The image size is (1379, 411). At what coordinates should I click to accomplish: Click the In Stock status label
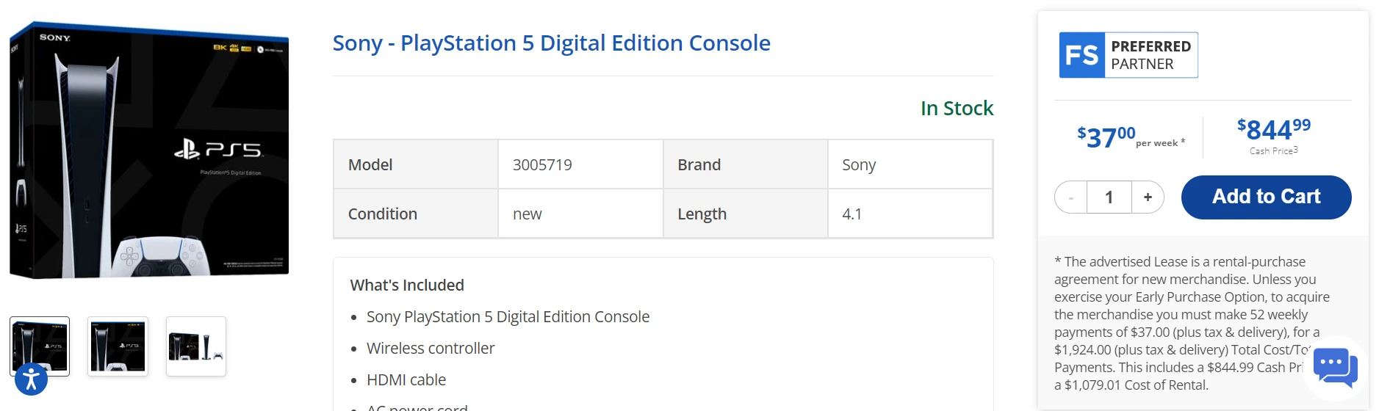coord(957,109)
